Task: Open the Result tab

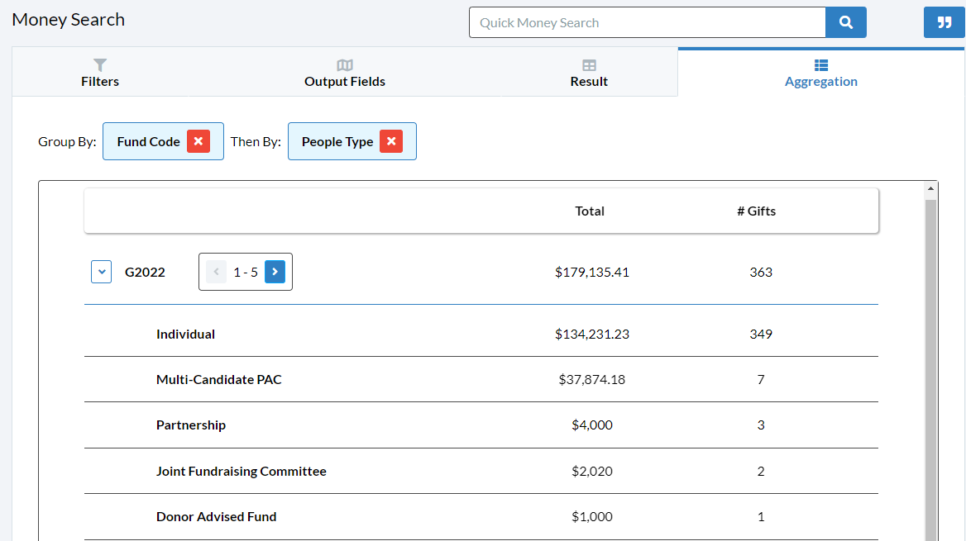Action: click(589, 73)
